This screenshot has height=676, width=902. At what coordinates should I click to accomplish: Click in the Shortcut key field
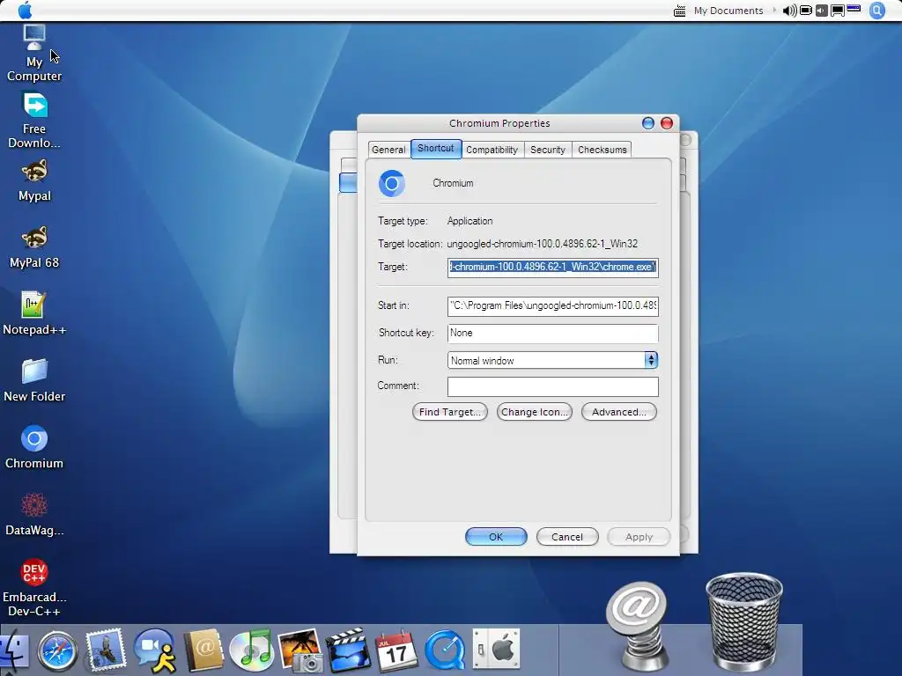point(553,333)
